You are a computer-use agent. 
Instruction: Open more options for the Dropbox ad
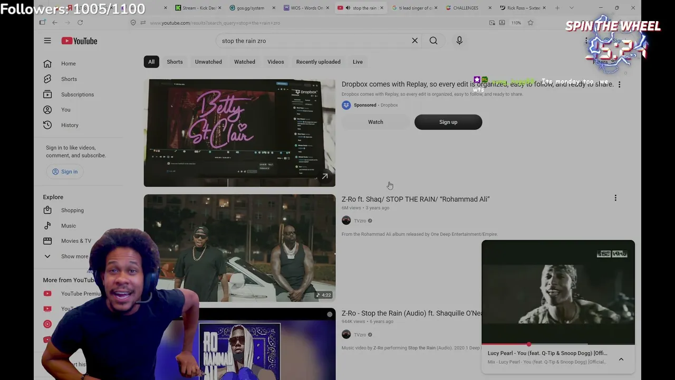point(619,84)
